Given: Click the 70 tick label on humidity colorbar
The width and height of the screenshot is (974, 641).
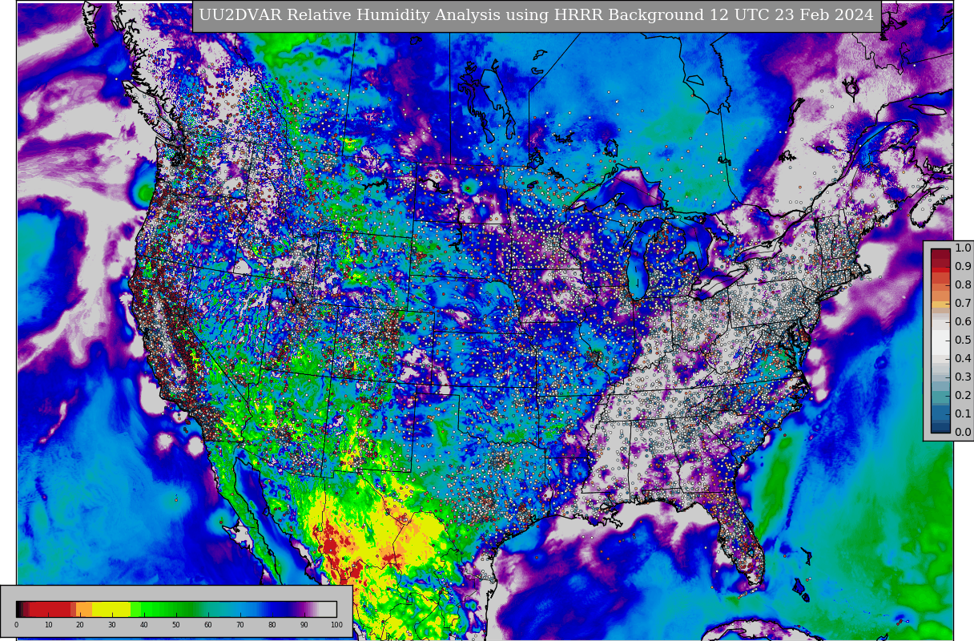Looking at the screenshot, I should point(240,625).
